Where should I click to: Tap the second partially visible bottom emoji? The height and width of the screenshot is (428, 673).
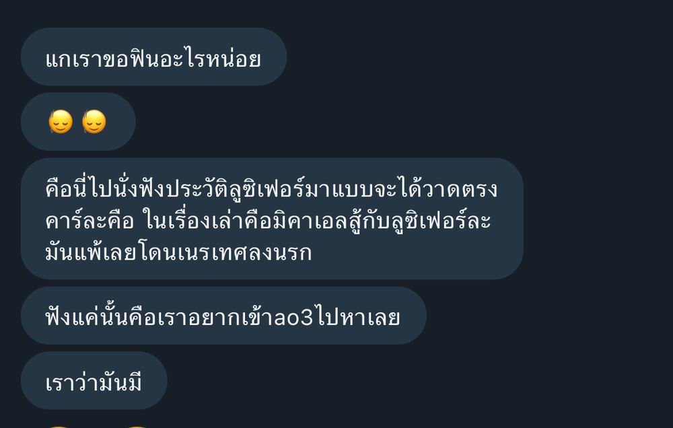click(x=137, y=426)
